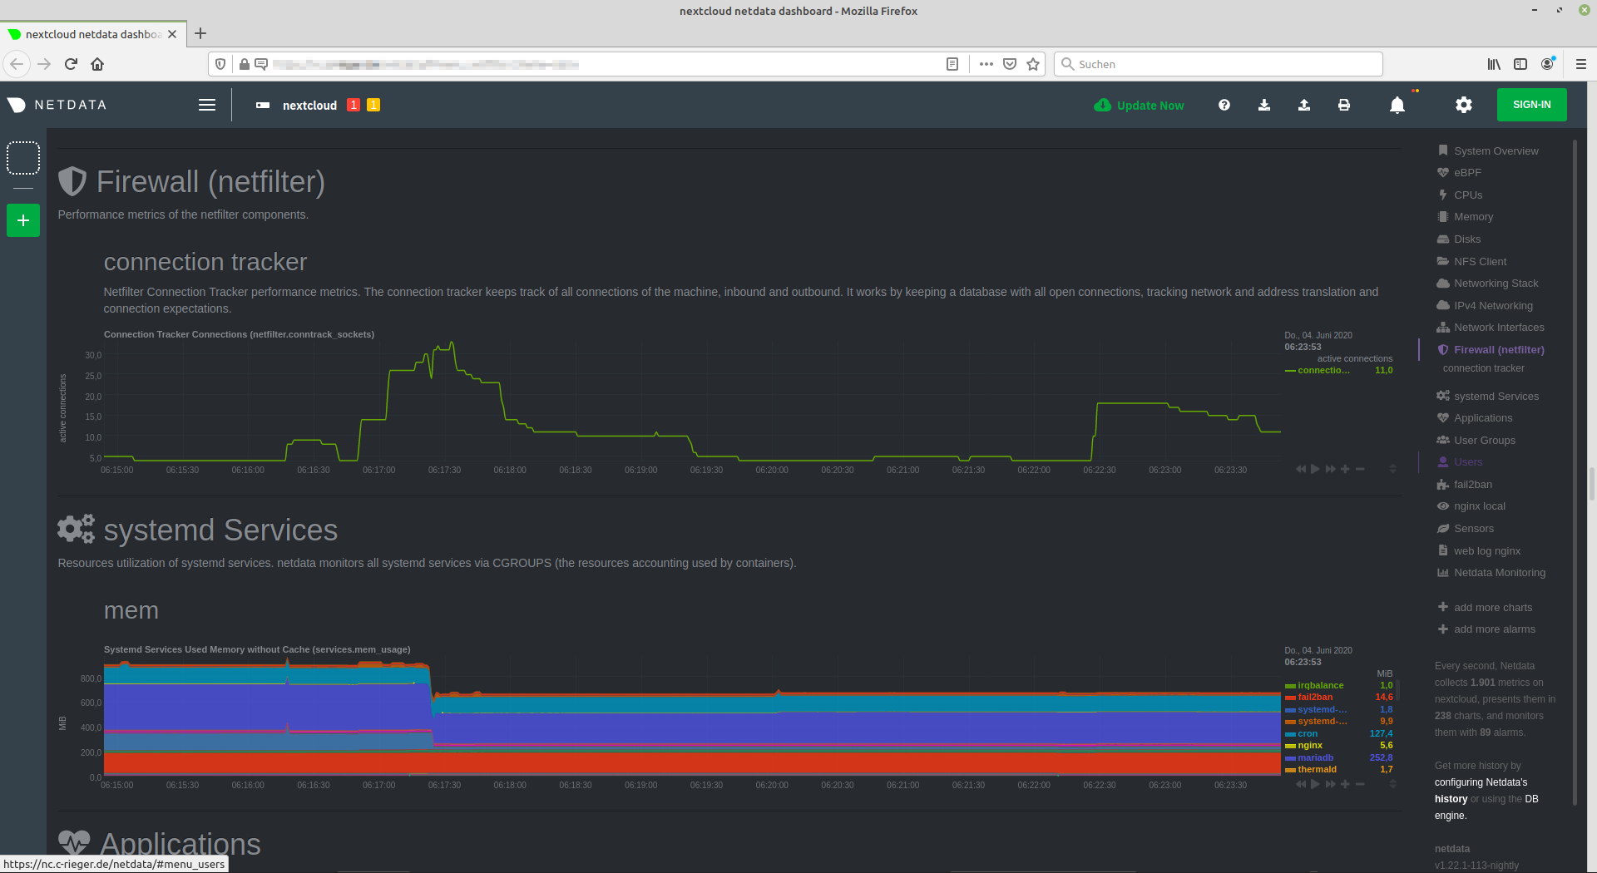Image resolution: width=1597 pixels, height=873 pixels.
Task: Click the SIGN-IN button
Action: tap(1532, 105)
